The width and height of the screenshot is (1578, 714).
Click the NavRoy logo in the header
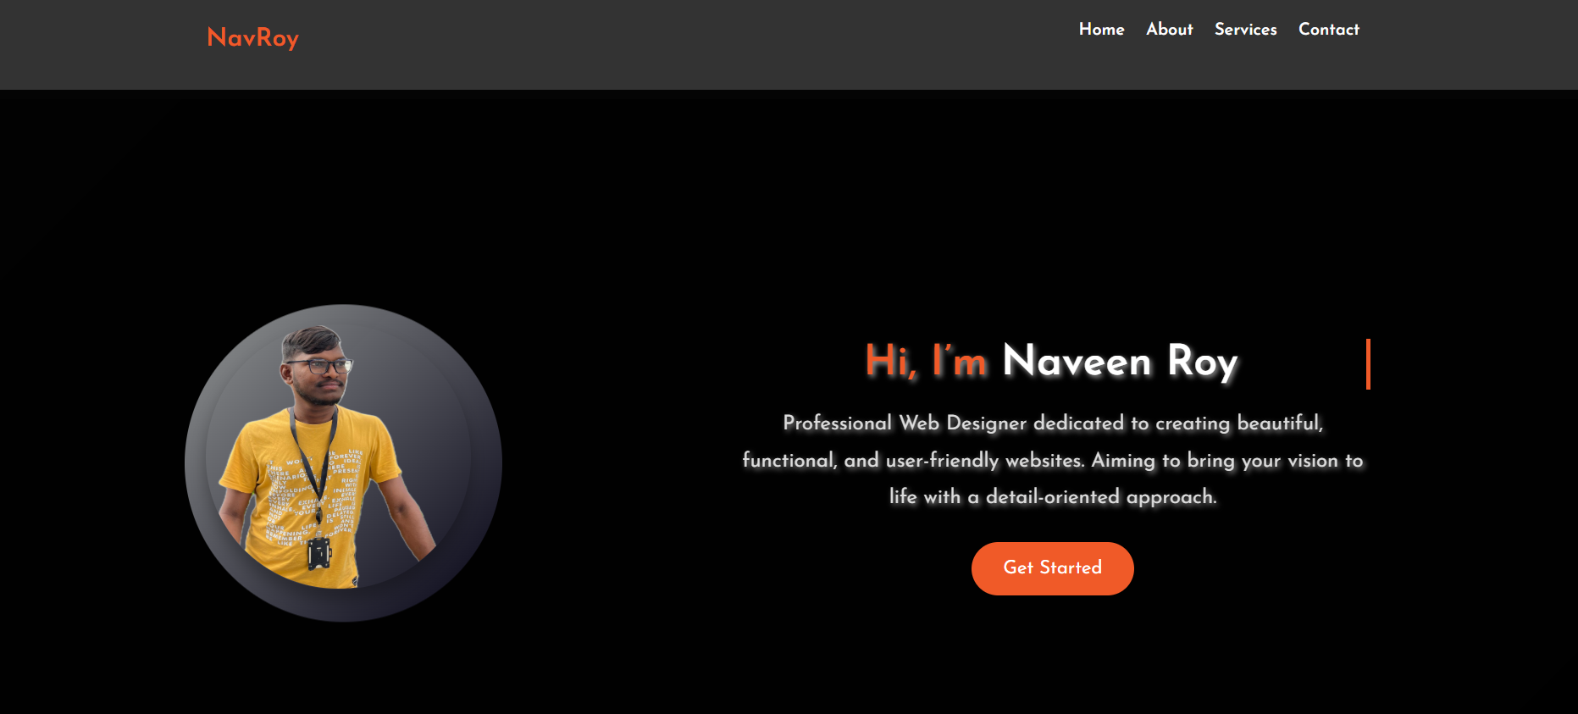pyautogui.click(x=252, y=38)
